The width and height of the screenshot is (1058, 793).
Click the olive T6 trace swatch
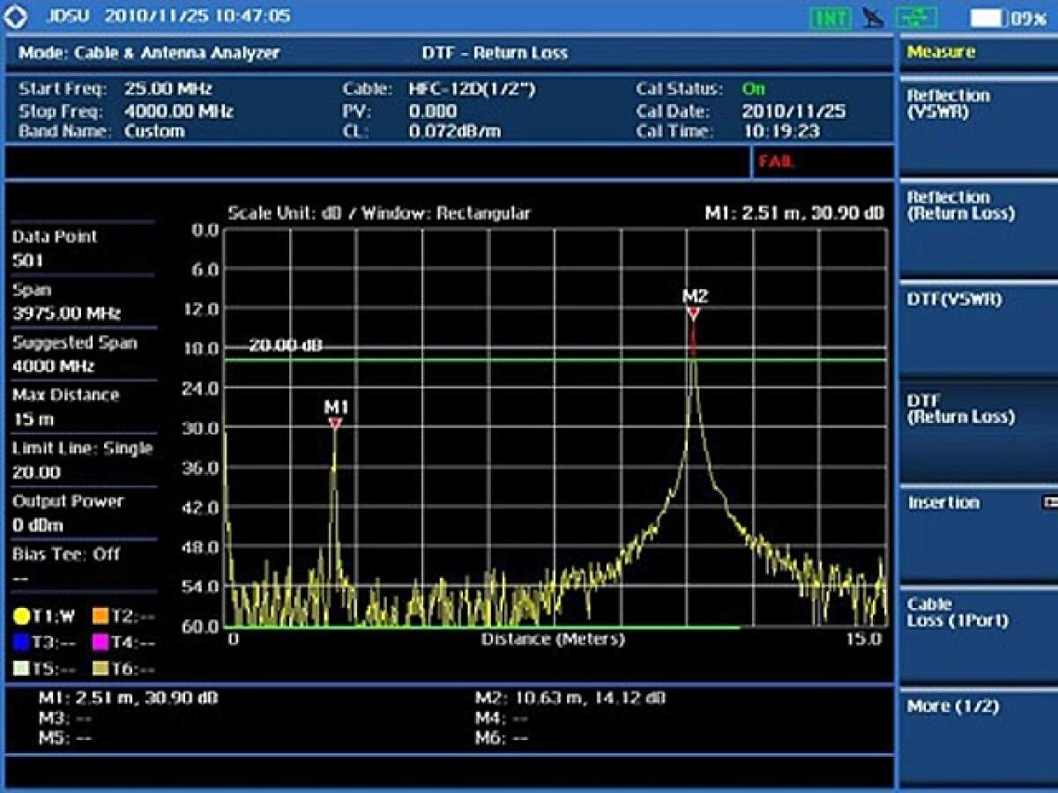coord(101,669)
